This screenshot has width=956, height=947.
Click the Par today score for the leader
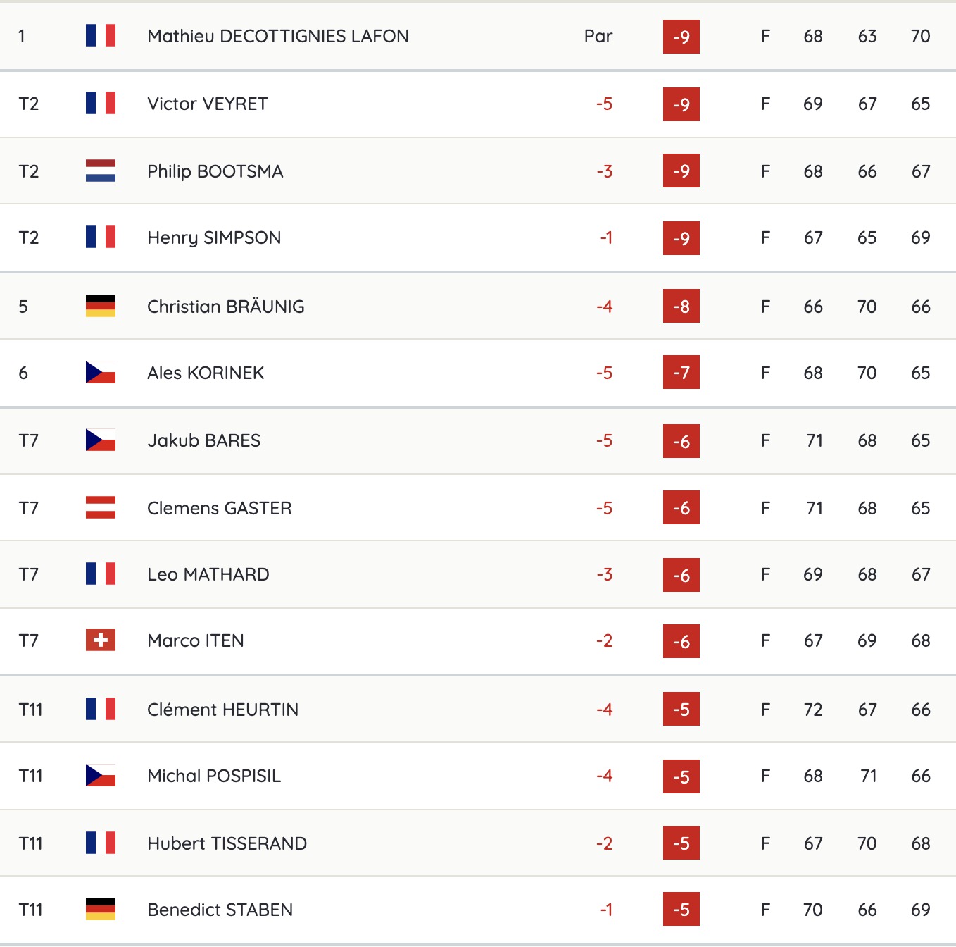598,36
